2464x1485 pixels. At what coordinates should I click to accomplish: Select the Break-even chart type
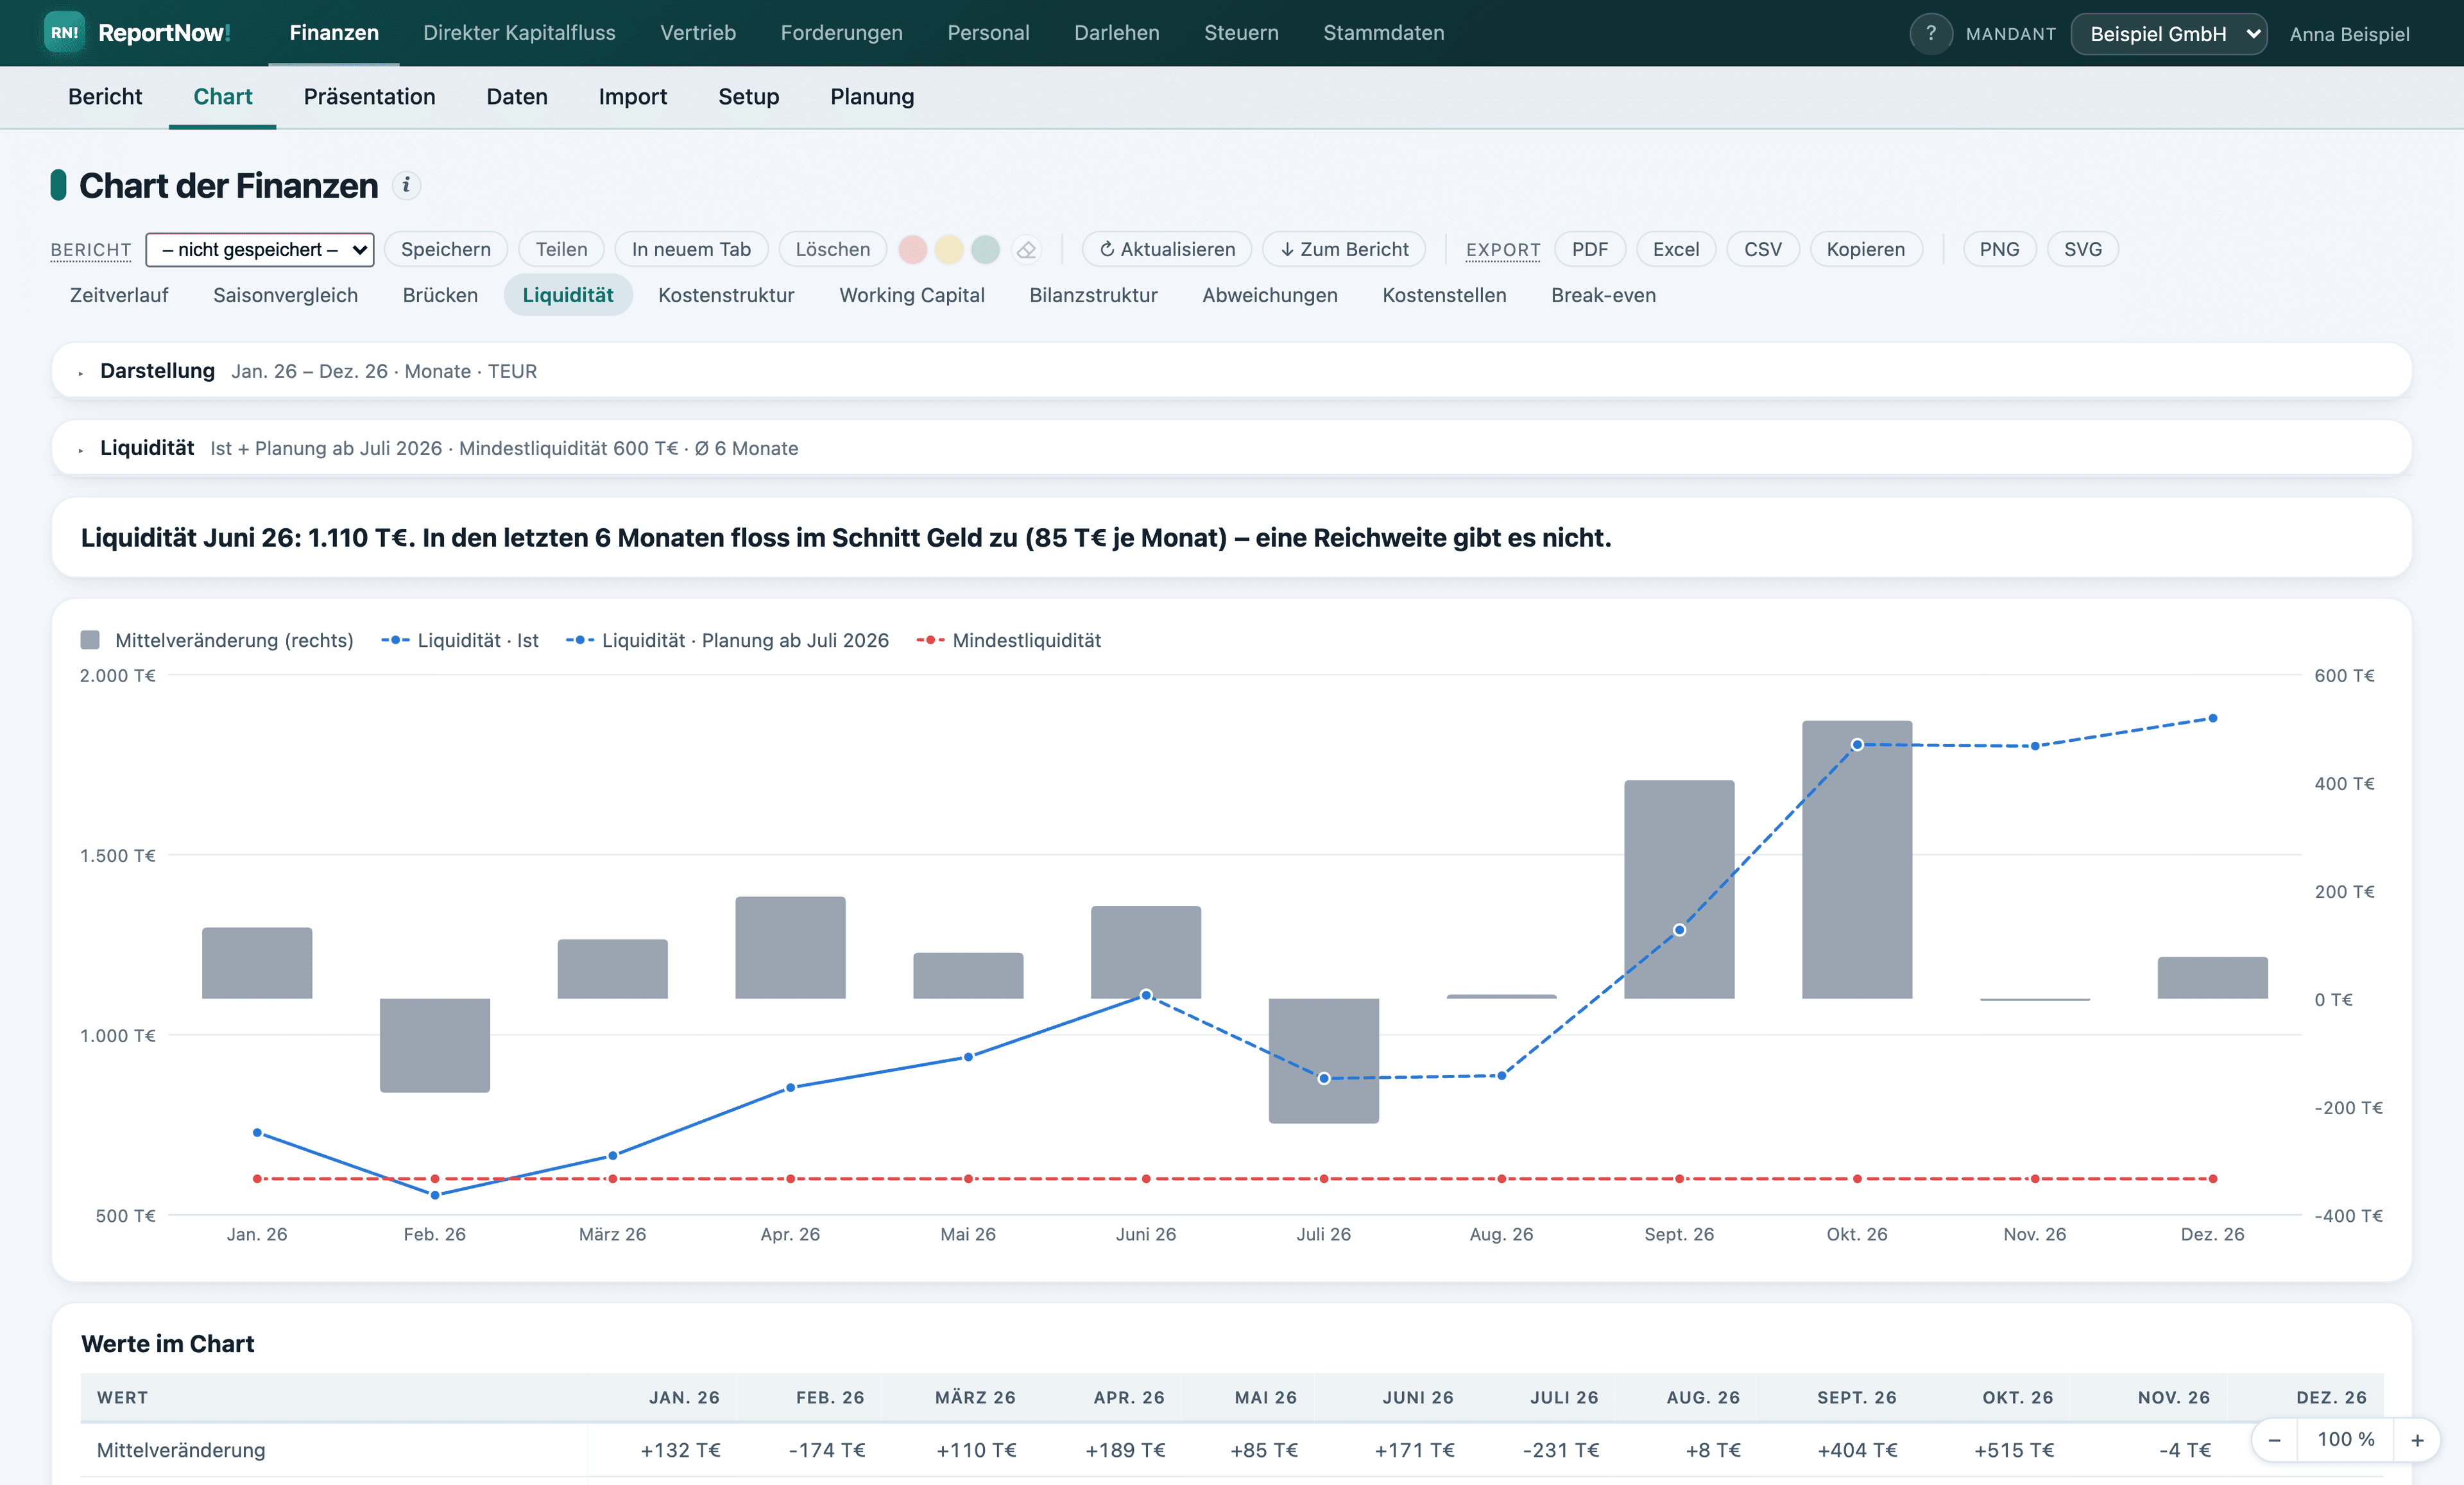[1603, 295]
